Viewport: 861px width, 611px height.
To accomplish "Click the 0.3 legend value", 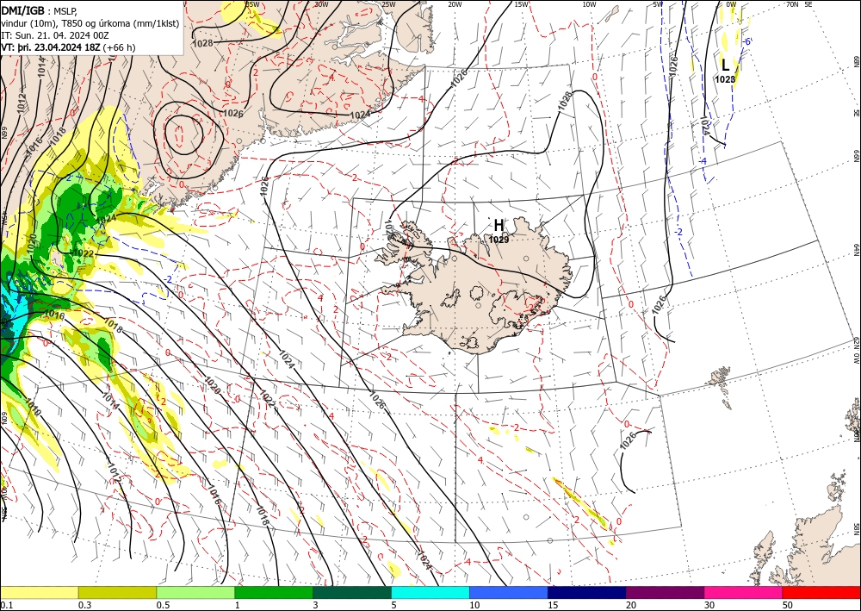I will 84,605.
